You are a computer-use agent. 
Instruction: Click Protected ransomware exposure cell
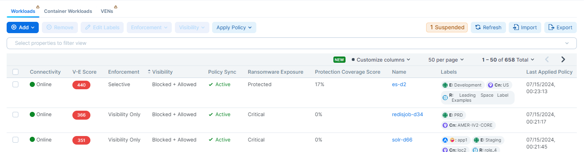coord(259,85)
